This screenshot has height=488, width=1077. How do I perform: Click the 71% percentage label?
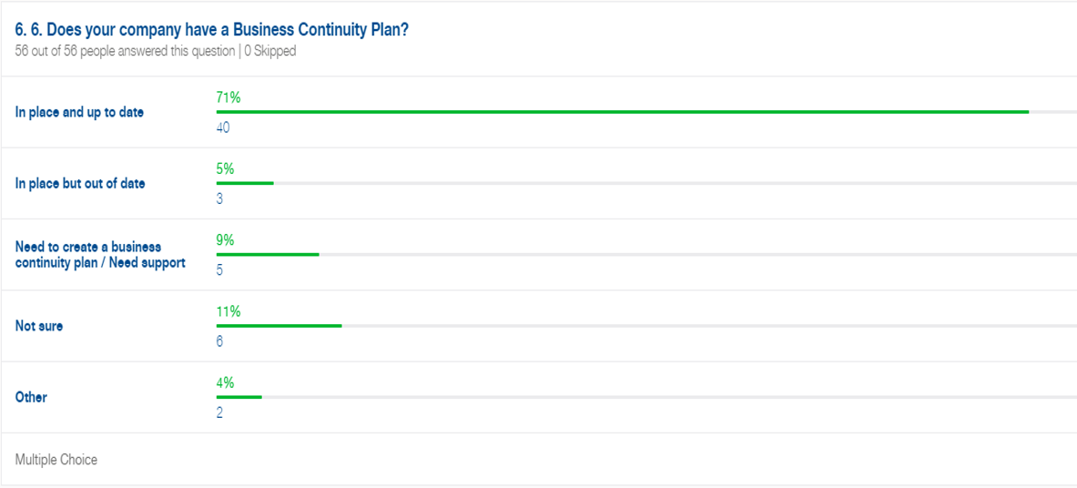[228, 97]
